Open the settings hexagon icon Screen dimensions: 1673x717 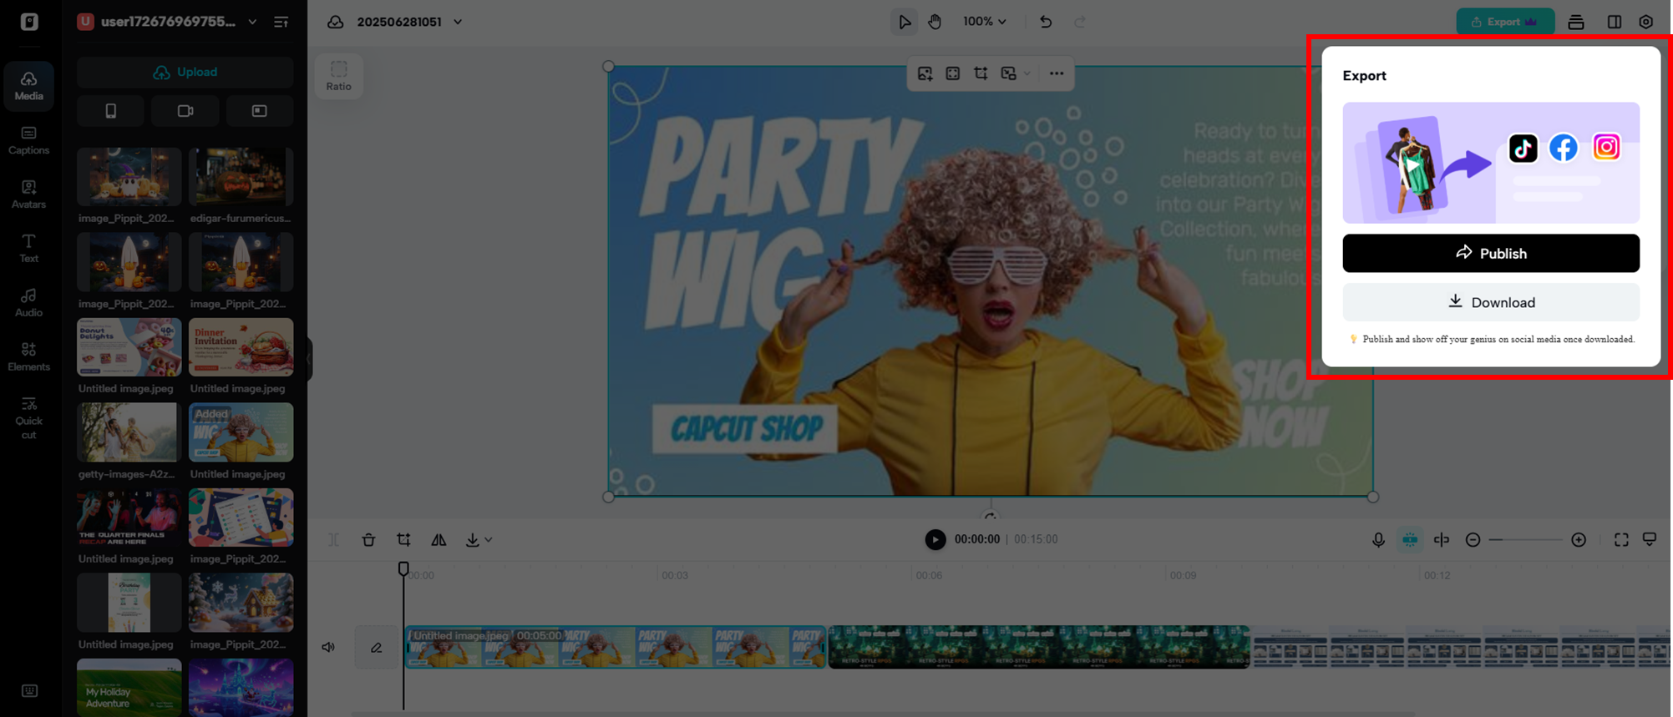[x=1646, y=23]
